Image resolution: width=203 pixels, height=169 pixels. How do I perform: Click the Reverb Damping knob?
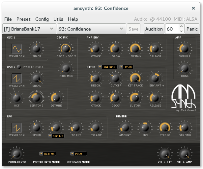(185, 128)
